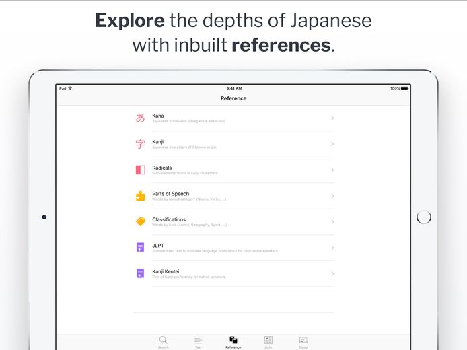The image size is (467, 350).
Task: Open the JLPT purple certificate icon
Action: click(x=140, y=247)
